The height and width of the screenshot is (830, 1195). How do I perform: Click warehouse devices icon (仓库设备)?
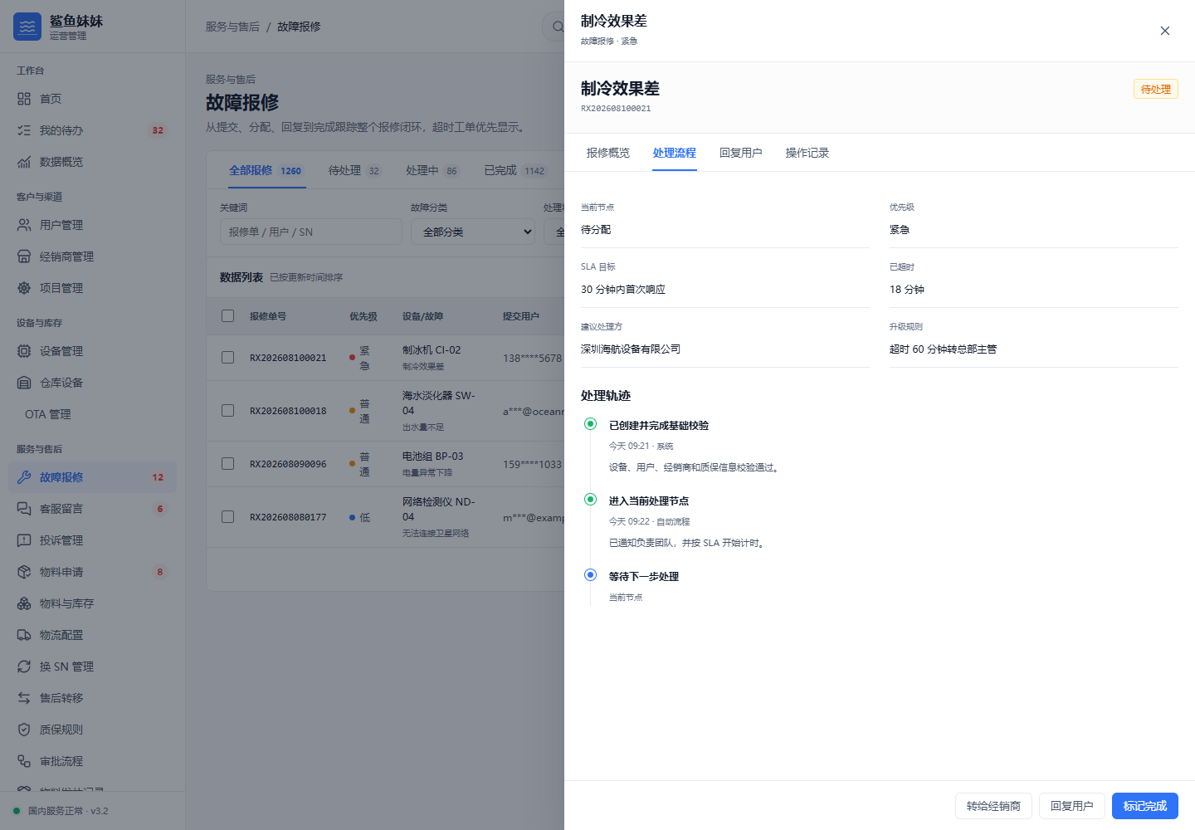(x=24, y=383)
